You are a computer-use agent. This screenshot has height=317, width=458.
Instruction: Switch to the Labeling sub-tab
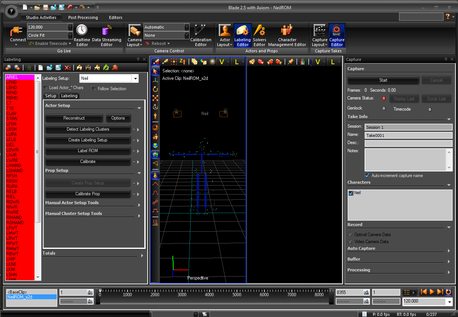[69, 96]
